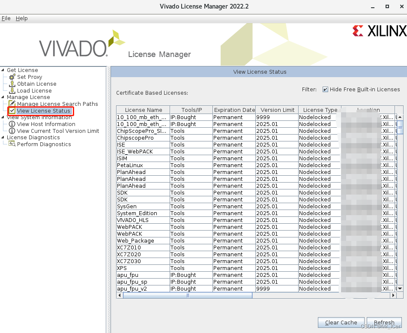Collapse the View System Information node
The width and height of the screenshot is (407, 333).
(3, 117)
